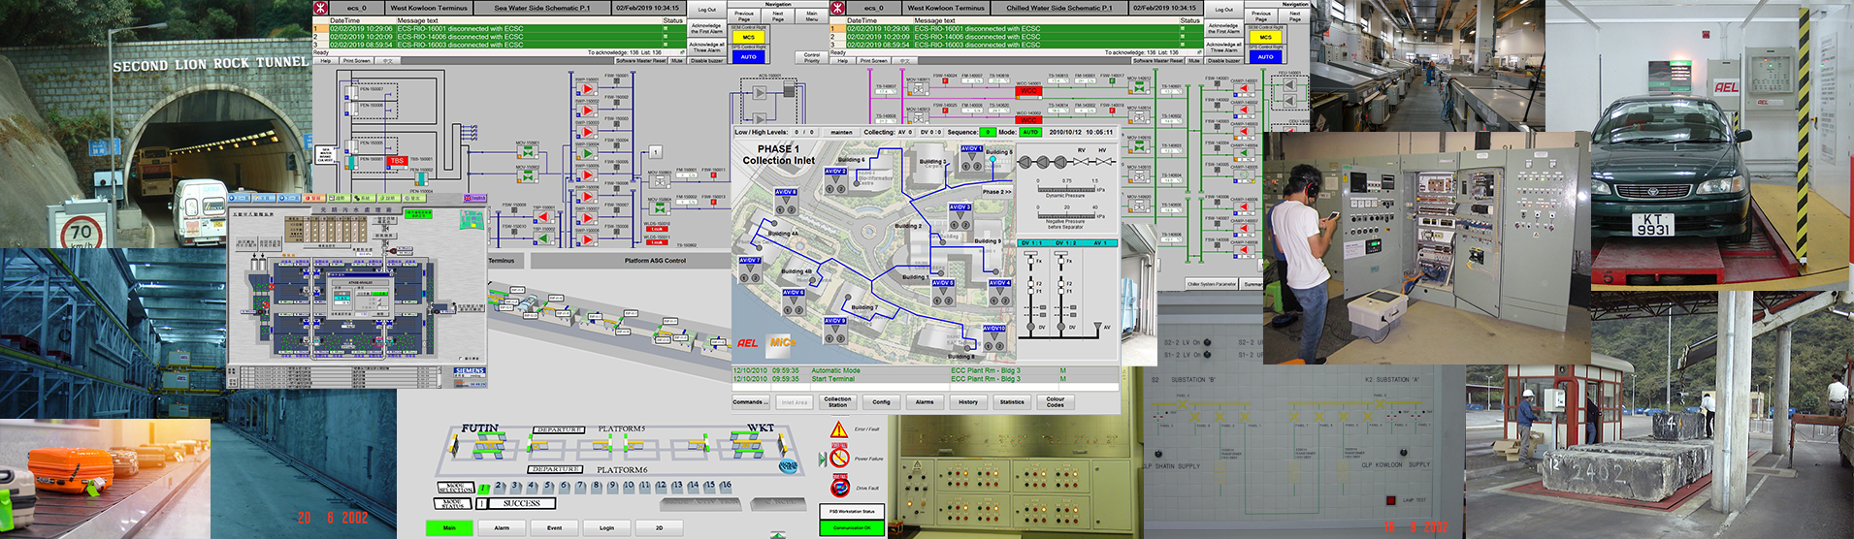1854x539 pixels.
Task: Select the DV 1:1 tab
Action: pos(1031,243)
